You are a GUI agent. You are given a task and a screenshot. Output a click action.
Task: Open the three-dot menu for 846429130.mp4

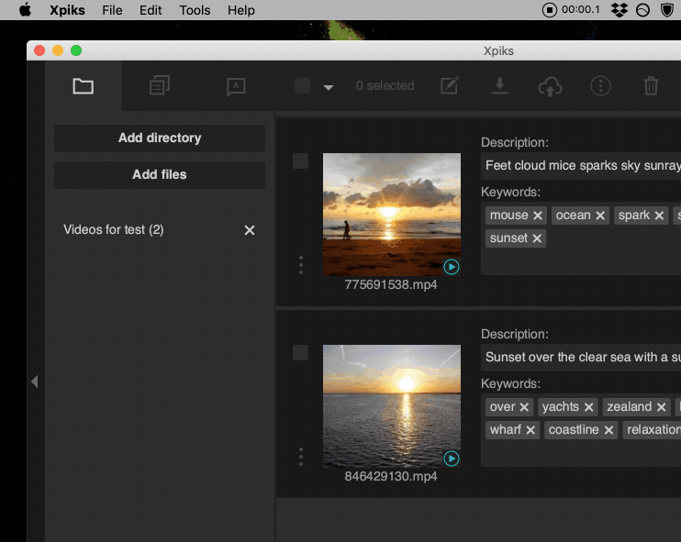pos(300,457)
